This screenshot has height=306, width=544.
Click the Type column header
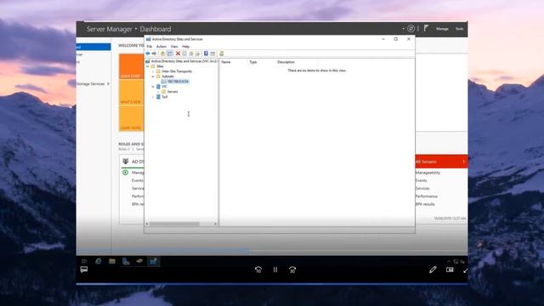(253, 62)
